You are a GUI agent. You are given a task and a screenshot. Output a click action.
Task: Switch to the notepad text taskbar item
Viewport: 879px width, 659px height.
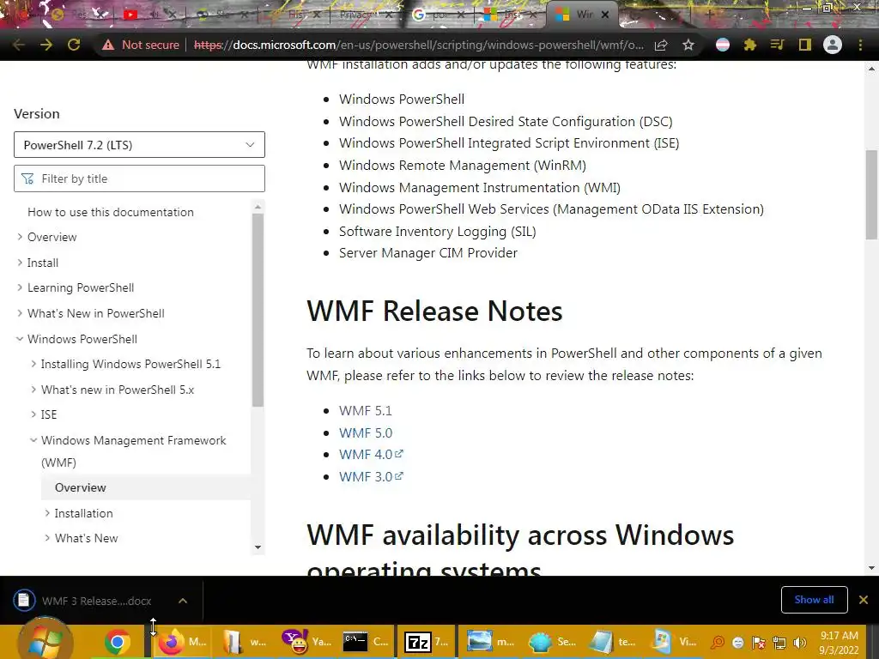coord(613,642)
